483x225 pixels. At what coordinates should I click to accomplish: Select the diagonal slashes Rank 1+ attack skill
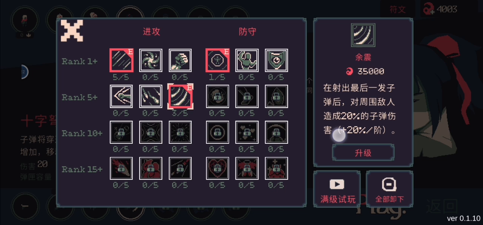[121, 60]
